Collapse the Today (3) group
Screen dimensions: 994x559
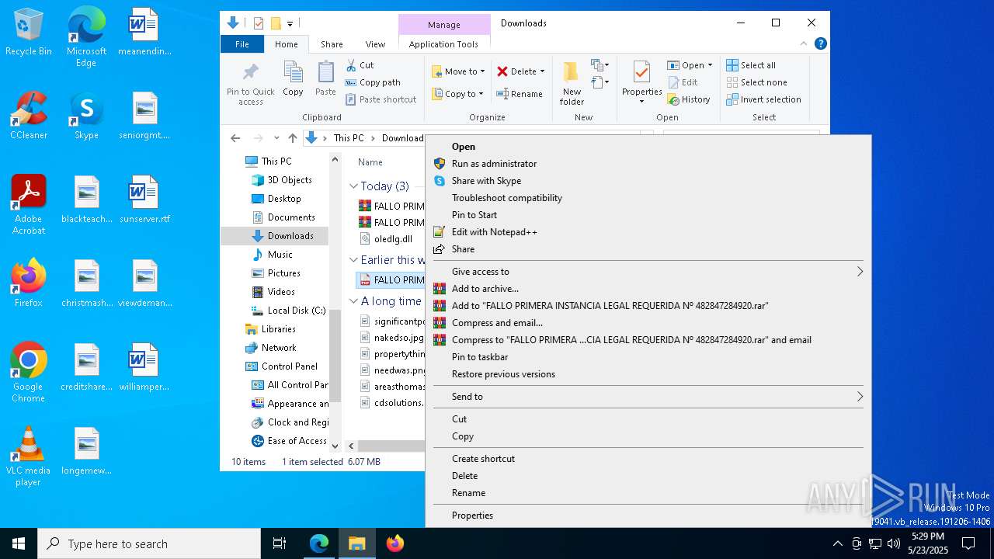[353, 186]
